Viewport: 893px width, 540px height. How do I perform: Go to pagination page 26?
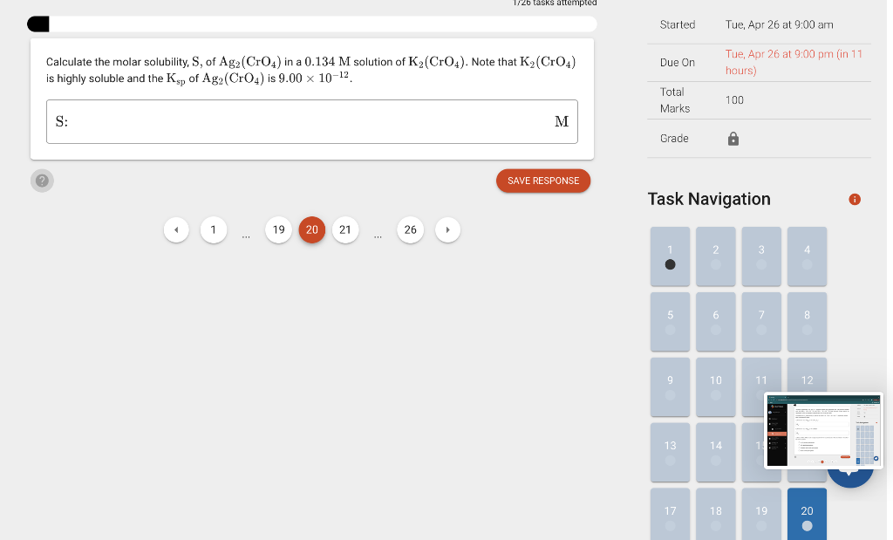click(x=411, y=229)
